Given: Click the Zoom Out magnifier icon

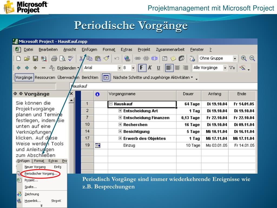Looking at the screenshot, I should pyautogui.click(x=252, y=58).
